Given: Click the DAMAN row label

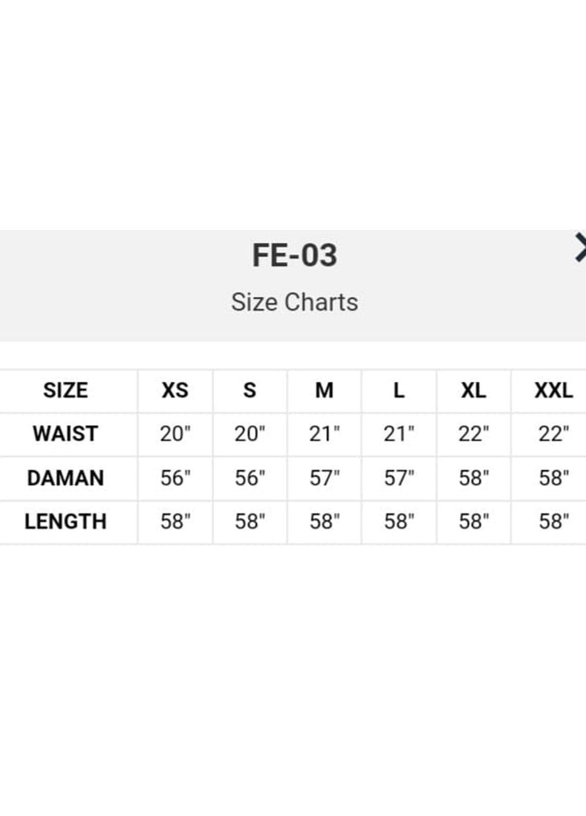Looking at the screenshot, I should coord(66,478).
